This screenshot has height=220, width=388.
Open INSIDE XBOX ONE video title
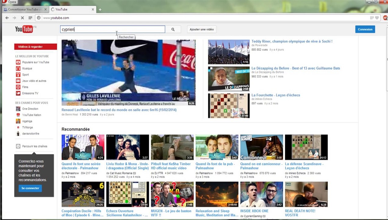[254, 211]
